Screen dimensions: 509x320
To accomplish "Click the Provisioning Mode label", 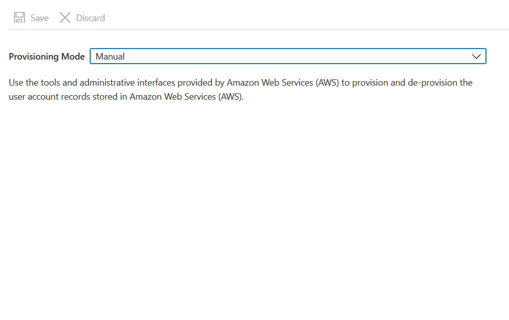I will (x=46, y=56).
